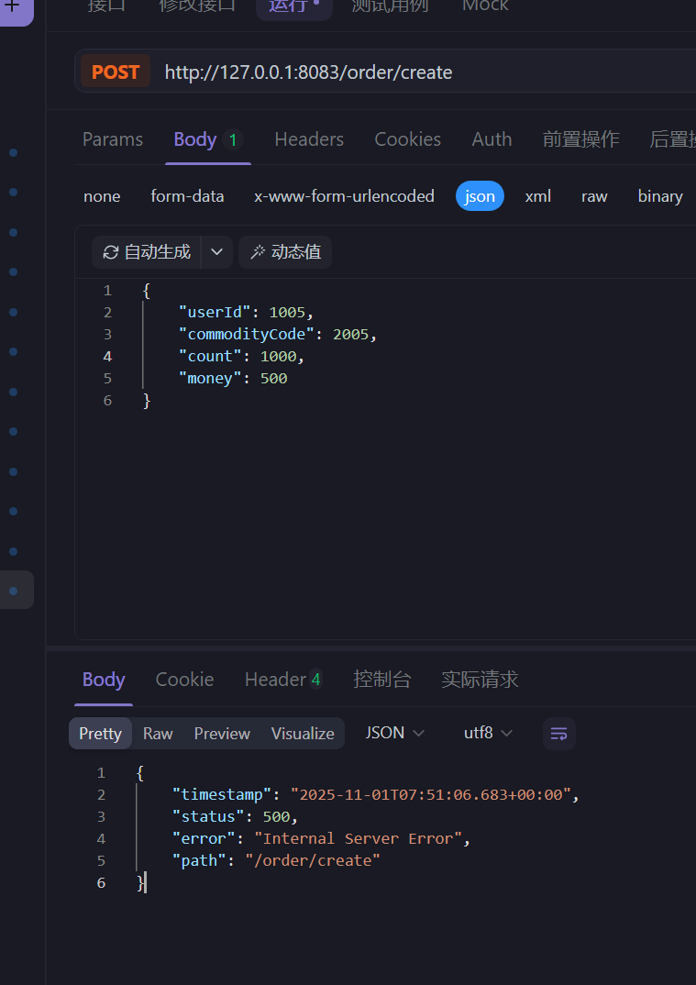Switch to the Cookies tab
696x985 pixels.
(408, 139)
